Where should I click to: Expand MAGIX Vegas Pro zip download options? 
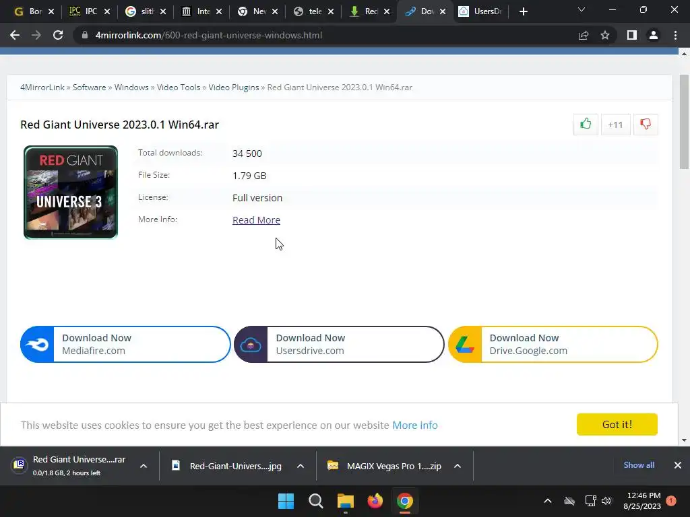[x=458, y=466]
